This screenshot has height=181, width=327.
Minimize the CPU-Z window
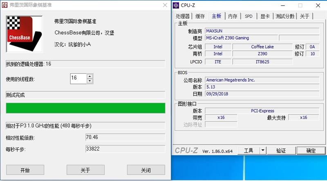(x=283, y=5)
